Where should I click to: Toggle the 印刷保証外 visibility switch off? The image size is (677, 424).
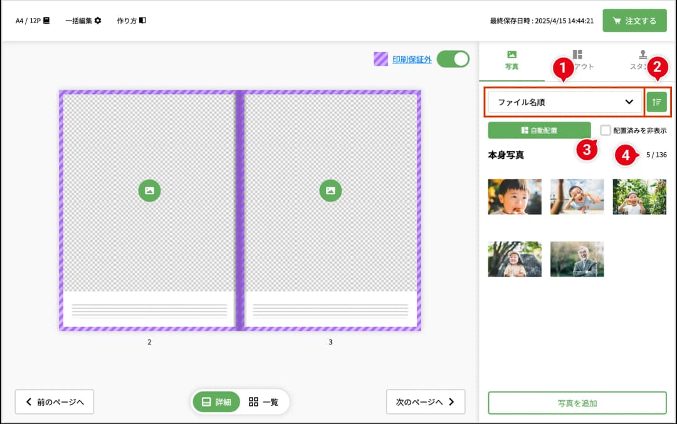453,58
